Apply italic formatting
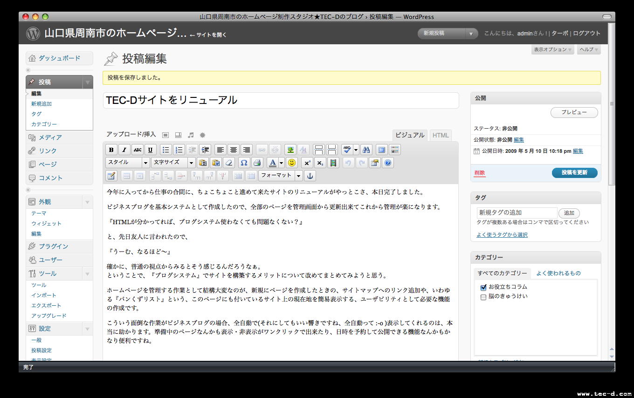 click(x=124, y=150)
